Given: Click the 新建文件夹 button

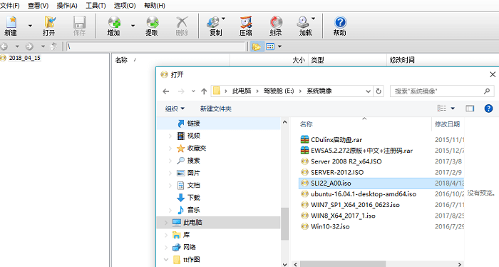Looking at the screenshot, I should [x=216, y=109].
